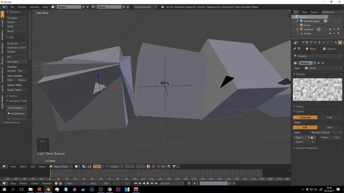Open timeline Playback menu
This screenshot has height=193, width=344.
[x=47, y=183]
